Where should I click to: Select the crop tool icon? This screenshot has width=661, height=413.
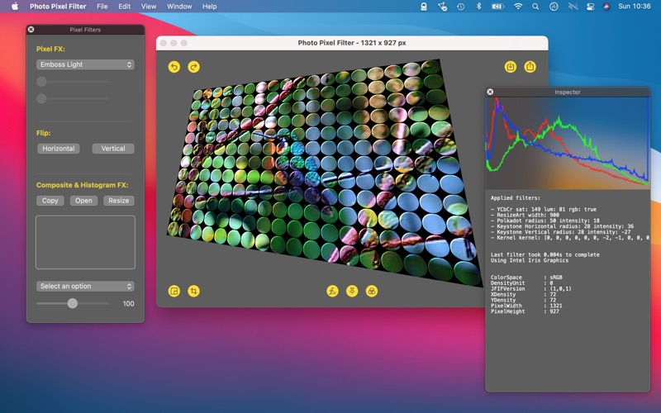193,291
